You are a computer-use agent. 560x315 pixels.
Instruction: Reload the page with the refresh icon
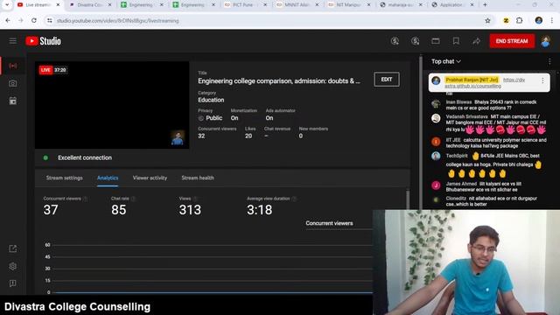34,21
